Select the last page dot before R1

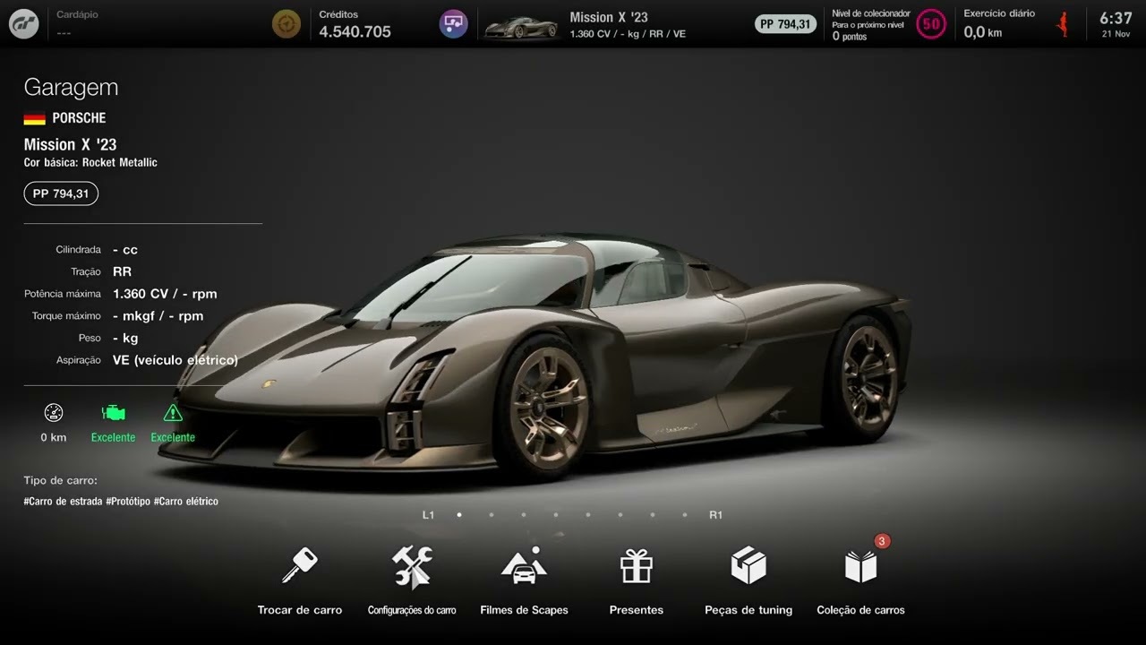(685, 515)
